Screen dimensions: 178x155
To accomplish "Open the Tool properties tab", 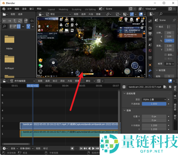I will click(x=150, y=21).
